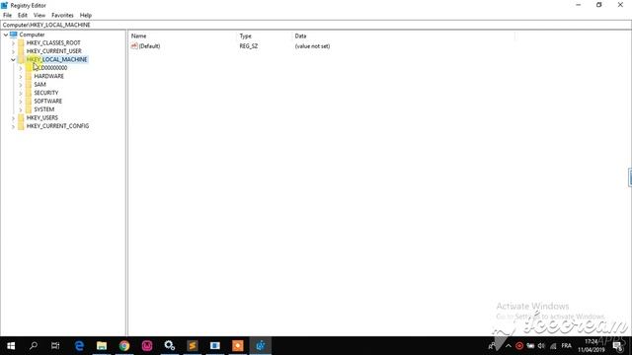Click the HKEY_CURRENT_CONFIG folder icon
The height and width of the screenshot is (355, 632).
point(21,126)
